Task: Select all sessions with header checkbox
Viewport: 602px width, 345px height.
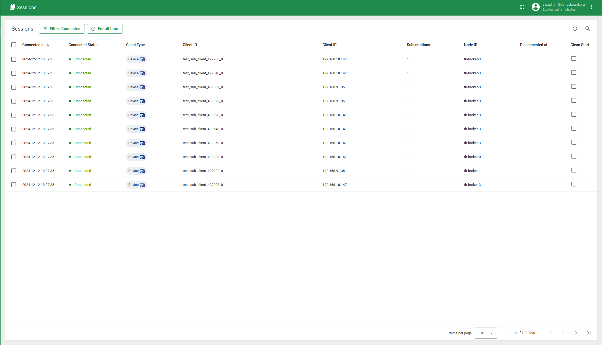Action: click(14, 45)
